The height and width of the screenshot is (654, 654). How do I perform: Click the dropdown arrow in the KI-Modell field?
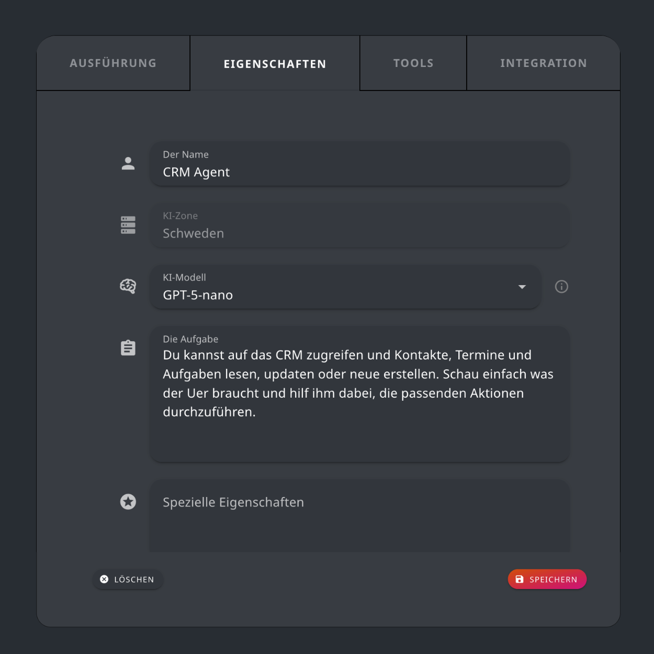click(x=522, y=287)
